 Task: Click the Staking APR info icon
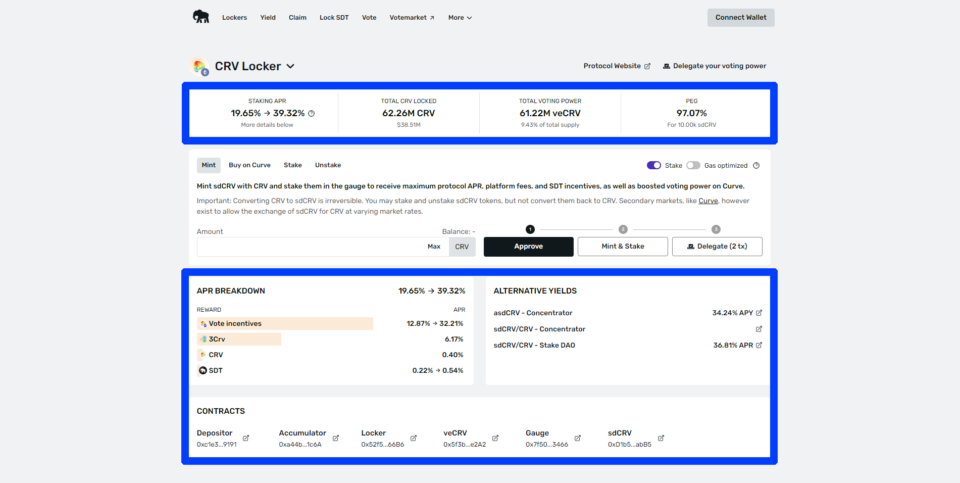(312, 114)
